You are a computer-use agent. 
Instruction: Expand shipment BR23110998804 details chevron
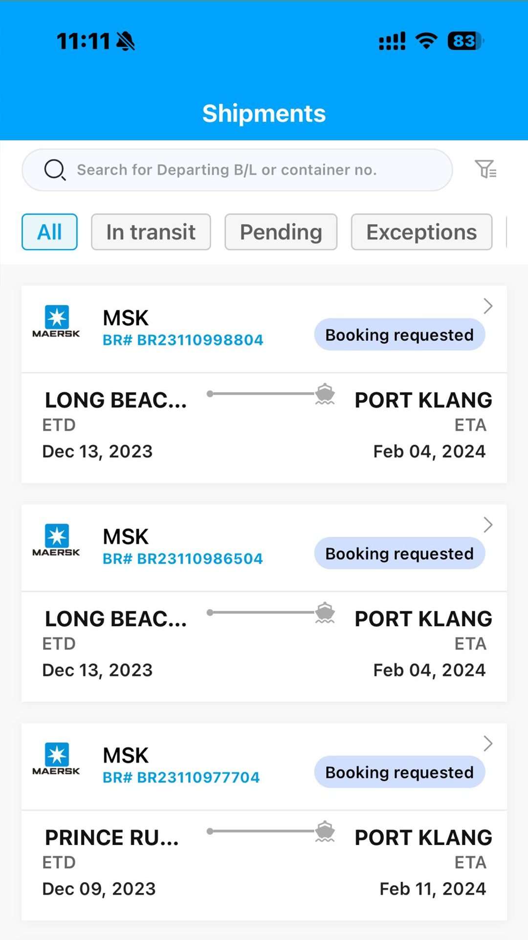[487, 306]
